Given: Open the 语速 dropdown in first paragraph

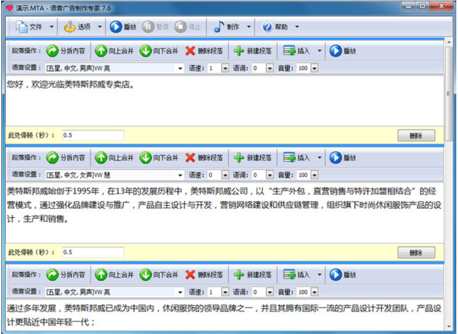Looking at the screenshot, I should (226, 68).
